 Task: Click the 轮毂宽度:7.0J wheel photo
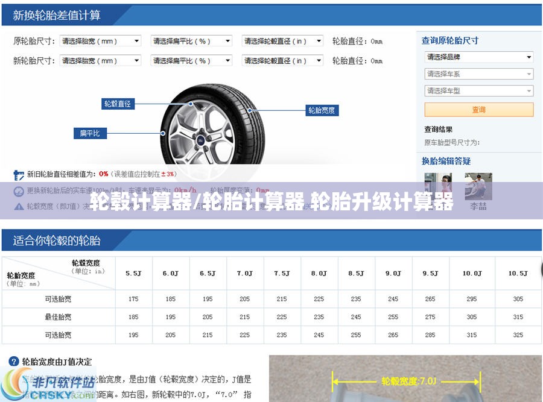(405, 378)
